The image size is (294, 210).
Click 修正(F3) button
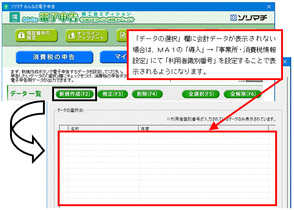(x=113, y=94)
